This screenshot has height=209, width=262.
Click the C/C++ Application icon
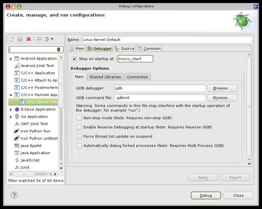click(x=17, y=73)
